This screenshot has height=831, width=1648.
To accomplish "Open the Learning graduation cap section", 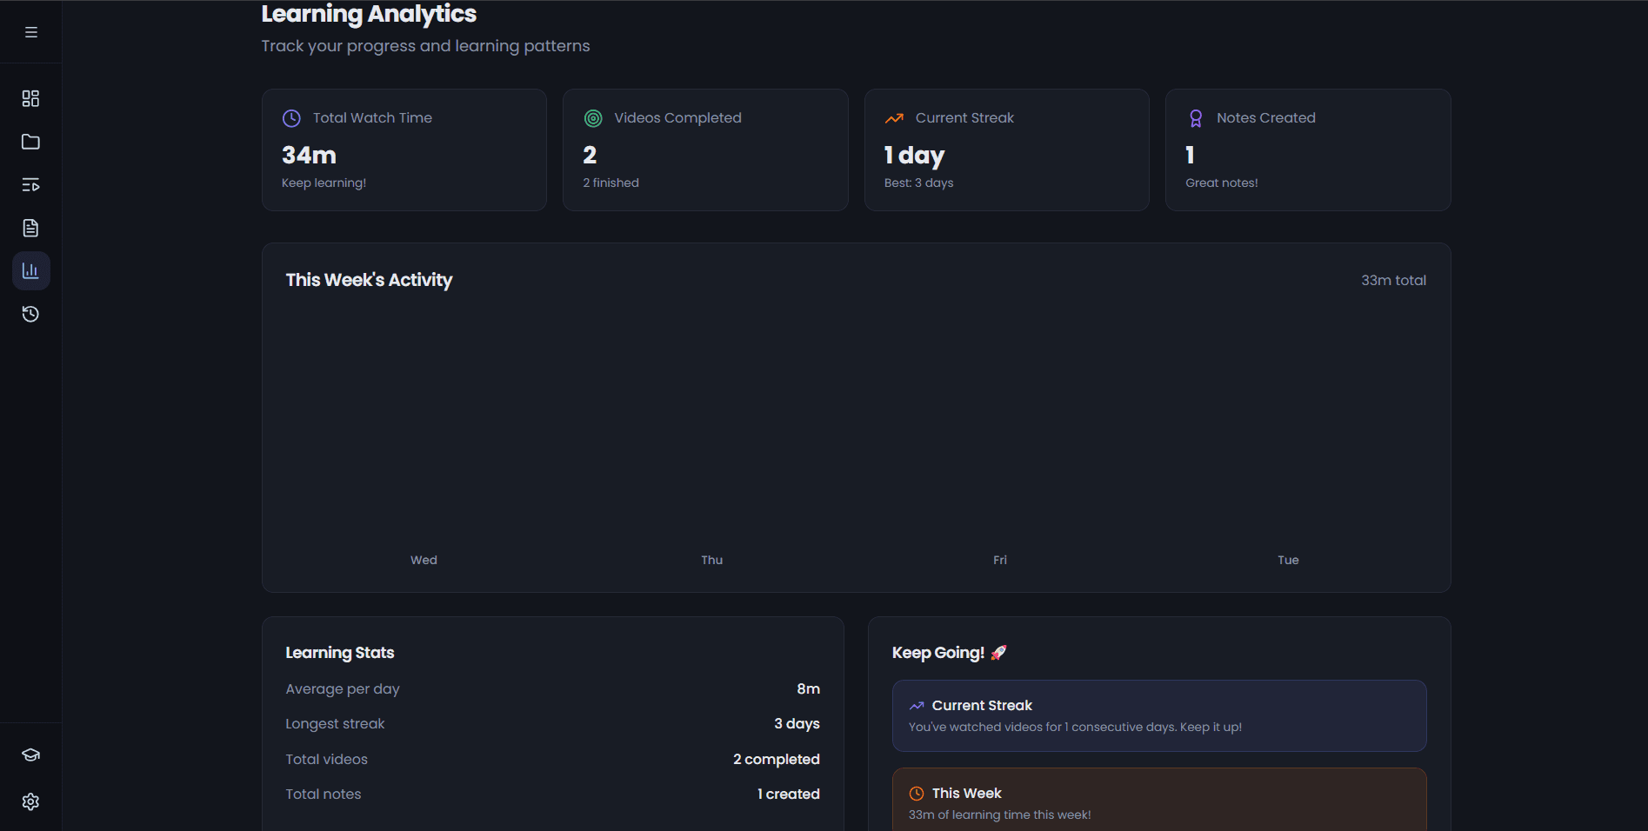I will tap(30, 755).
